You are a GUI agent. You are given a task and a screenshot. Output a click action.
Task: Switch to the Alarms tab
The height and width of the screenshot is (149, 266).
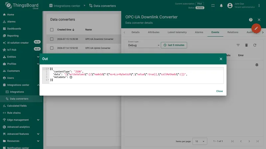pos(199,32)
